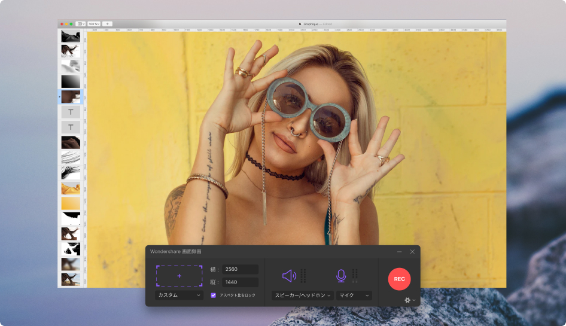Open the 100% zoom dropdown in toolbar
This screenshot has width=566, height=326.
[x=94, y=24]
